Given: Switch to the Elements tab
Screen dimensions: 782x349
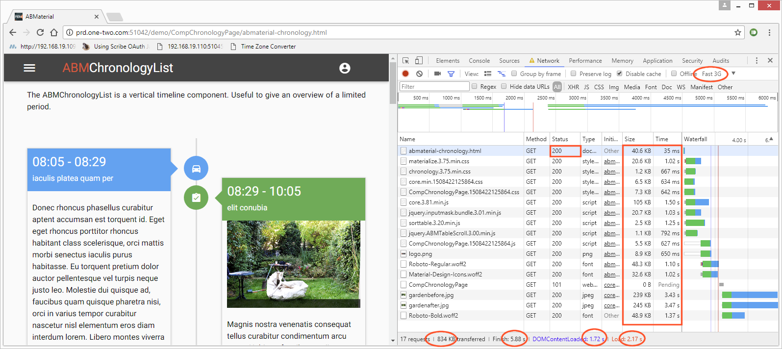Looking at the screenshot, I should point(448,61).
